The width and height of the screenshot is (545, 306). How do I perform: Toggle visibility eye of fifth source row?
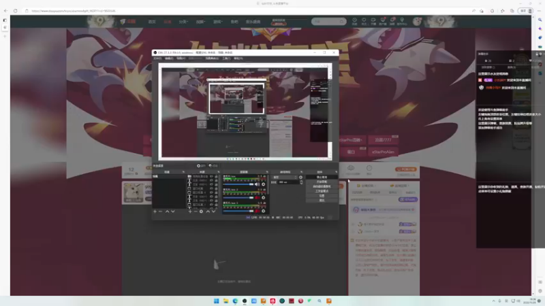(211, 192)
